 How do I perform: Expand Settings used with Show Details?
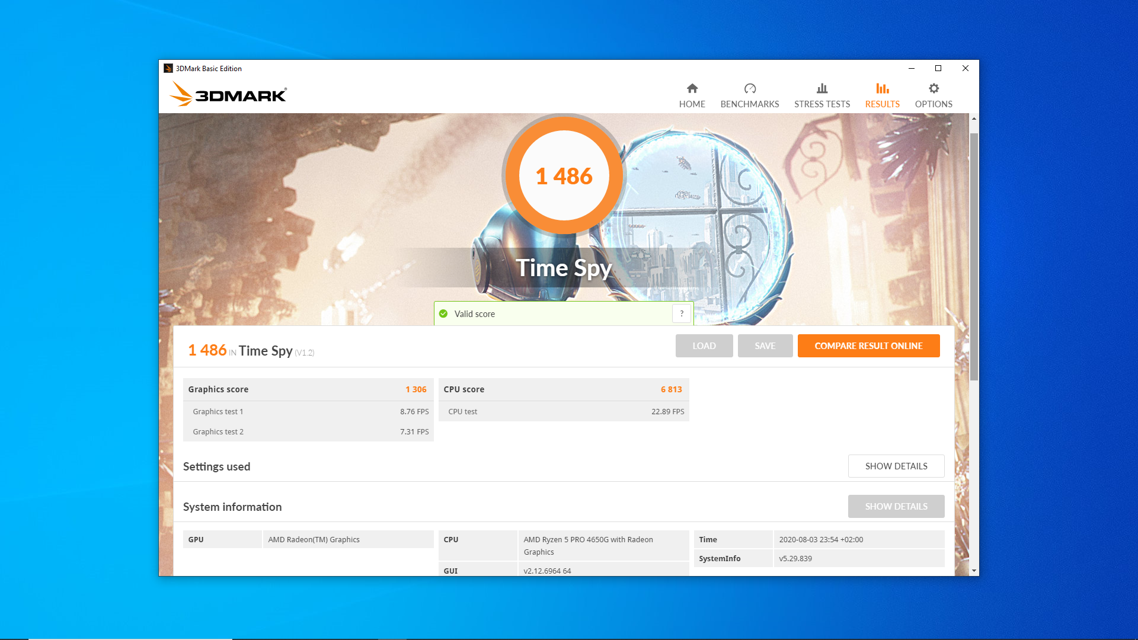896,466
